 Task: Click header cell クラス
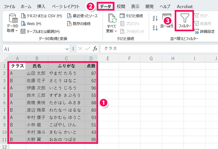tap(17, 66)
